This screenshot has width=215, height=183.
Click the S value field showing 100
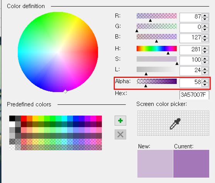click(191, 60)
